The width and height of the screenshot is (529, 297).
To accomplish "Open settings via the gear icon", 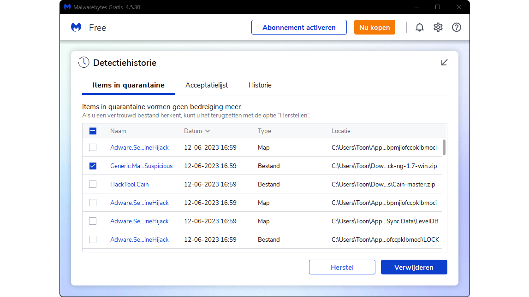I will point(438,27).
